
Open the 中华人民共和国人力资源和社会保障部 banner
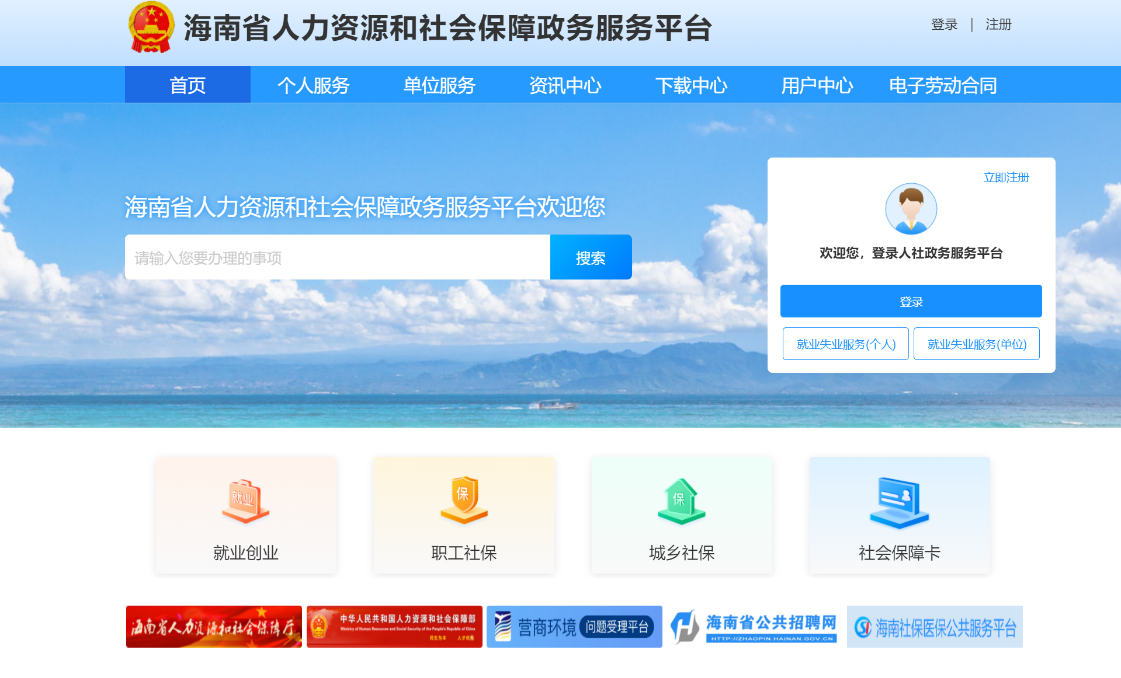pos(394,627)
